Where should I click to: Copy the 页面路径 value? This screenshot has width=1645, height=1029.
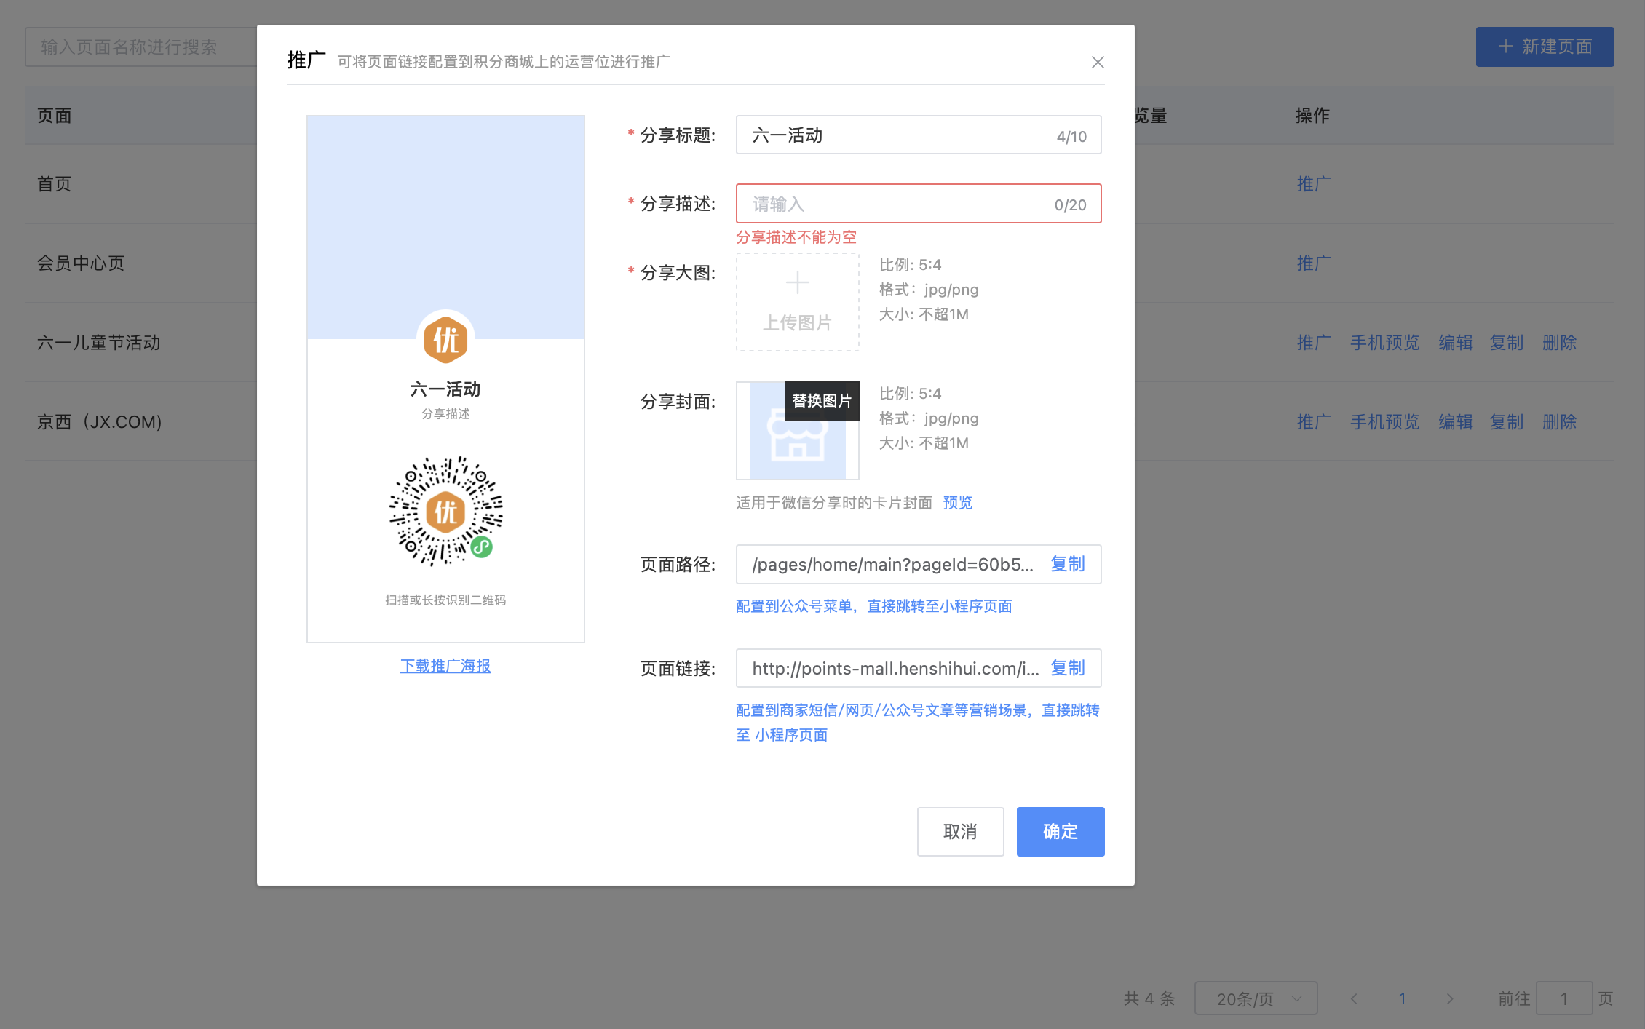(1067, 564)
